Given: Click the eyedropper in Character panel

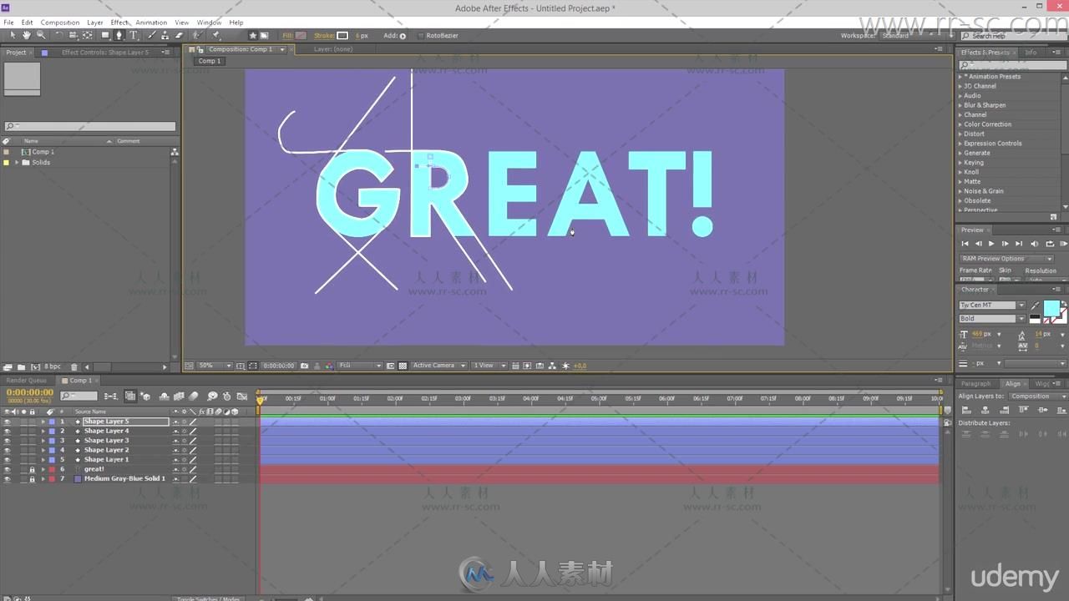Looking at the screenshot, I should coord(1036,306).
